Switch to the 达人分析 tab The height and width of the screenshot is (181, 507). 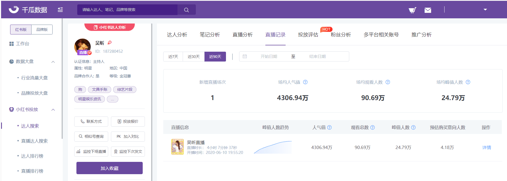pyautogui.click(x=177, y=35)
